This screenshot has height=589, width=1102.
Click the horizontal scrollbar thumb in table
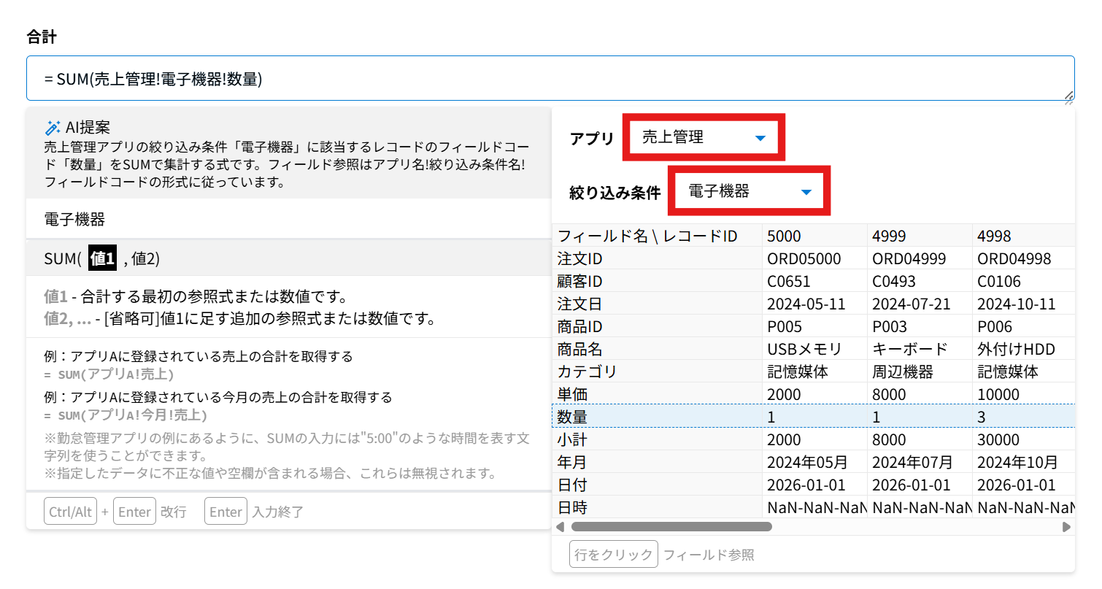click(x=671, y=526)
